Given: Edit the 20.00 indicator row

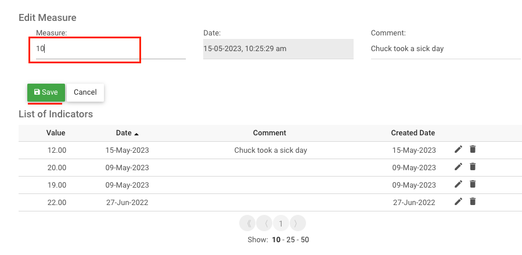Looking at the screenshot, I should pos(458,167).
